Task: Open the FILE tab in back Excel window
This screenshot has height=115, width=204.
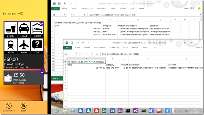Action: [x=55, y=9]
